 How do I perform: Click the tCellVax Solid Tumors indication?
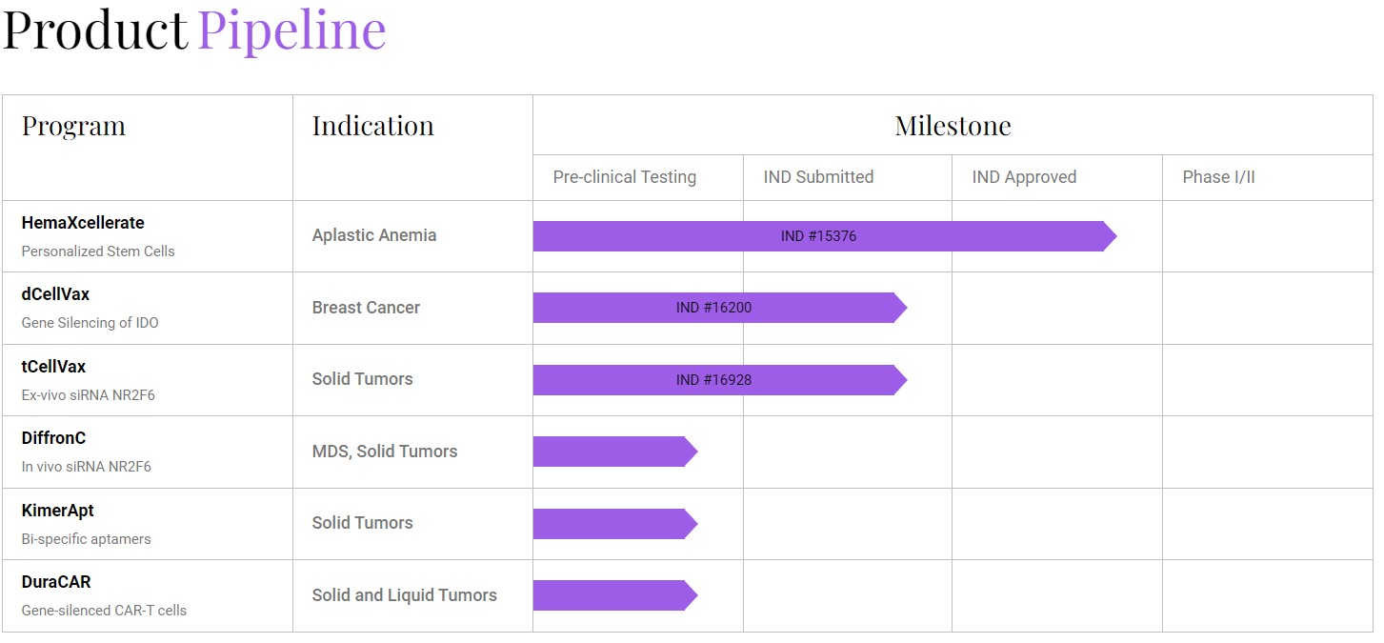point(363,379)
